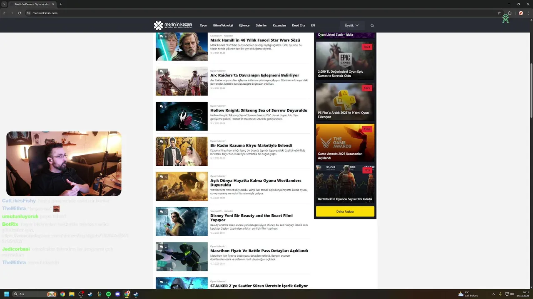Open the tab search dropdown arrow
Image resolution: width=533 pixels, height=299 pixels.
click(x=3, y=4)
